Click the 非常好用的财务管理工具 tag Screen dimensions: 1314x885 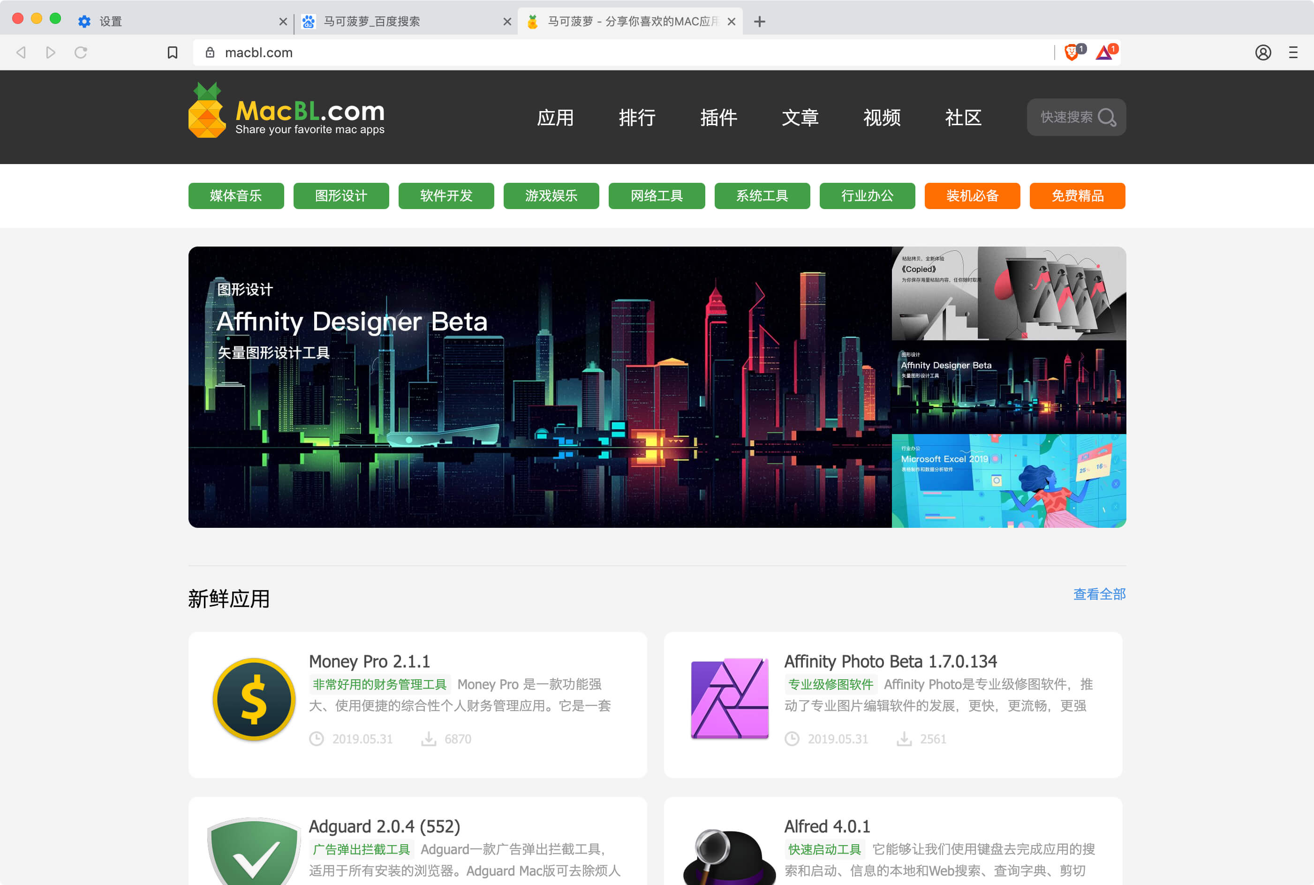click(379, 685)
